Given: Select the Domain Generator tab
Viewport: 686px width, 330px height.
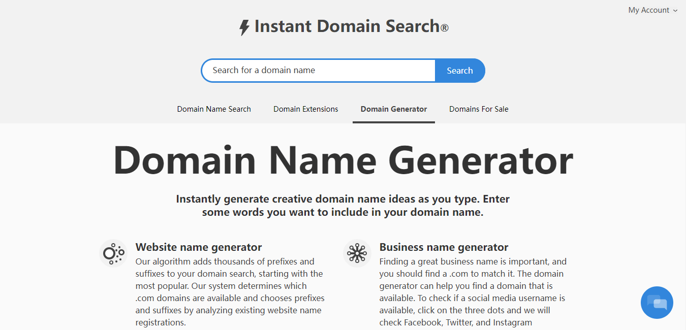Looking at the screenshot, I should point(393,109).
